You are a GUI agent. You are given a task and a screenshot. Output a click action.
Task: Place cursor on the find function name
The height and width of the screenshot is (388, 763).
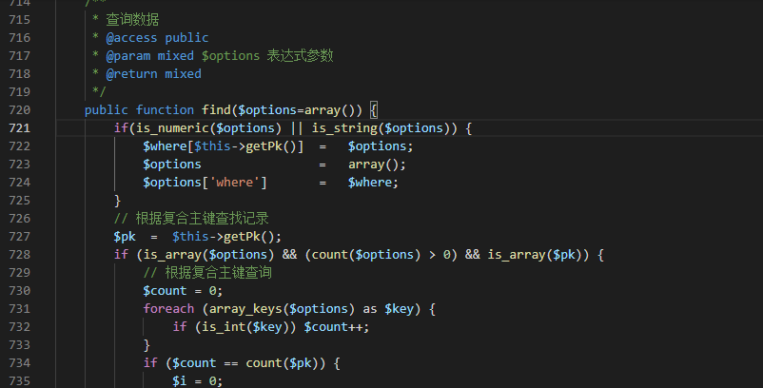point(216,109)
